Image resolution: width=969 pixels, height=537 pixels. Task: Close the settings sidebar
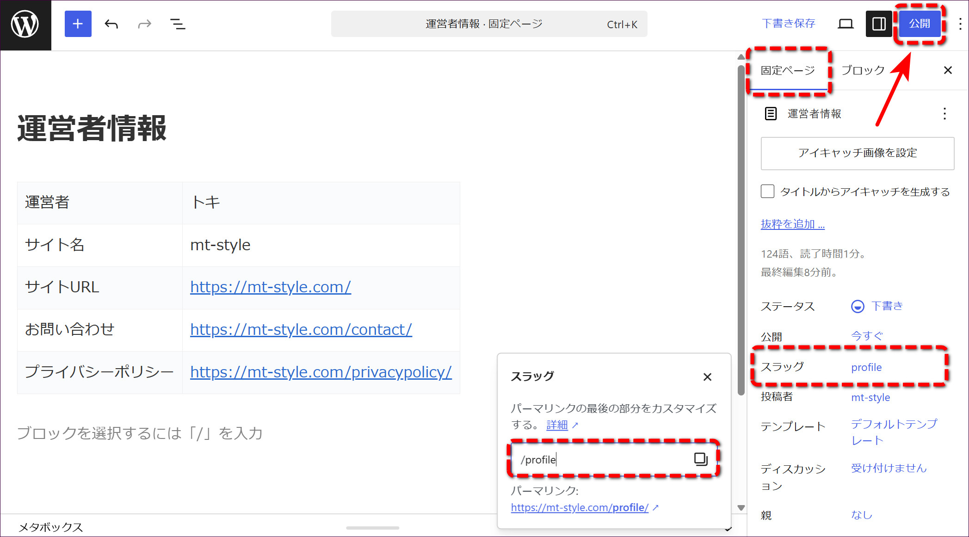pyautogui.click(x=948, y=70)
